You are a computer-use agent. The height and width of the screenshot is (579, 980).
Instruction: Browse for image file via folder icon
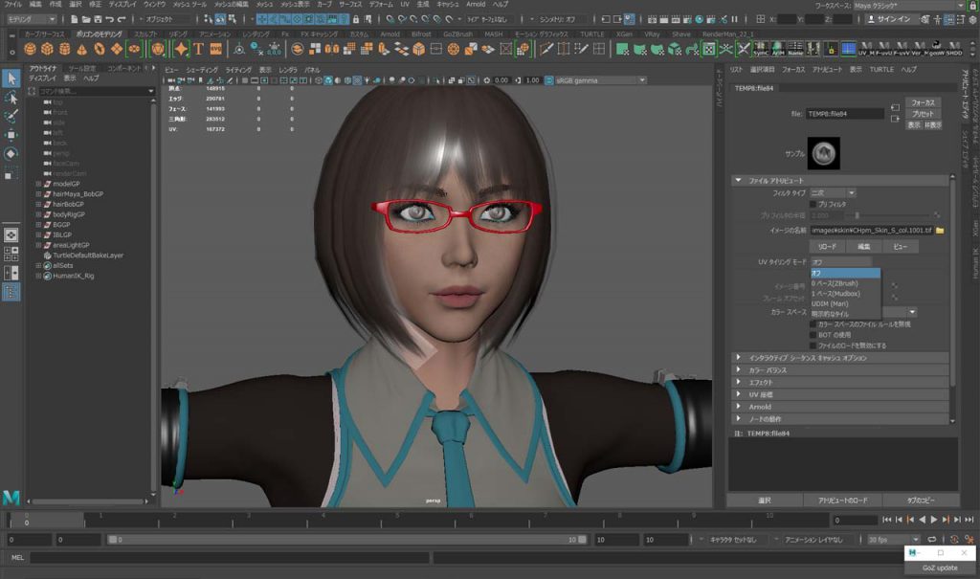point(940,231)
